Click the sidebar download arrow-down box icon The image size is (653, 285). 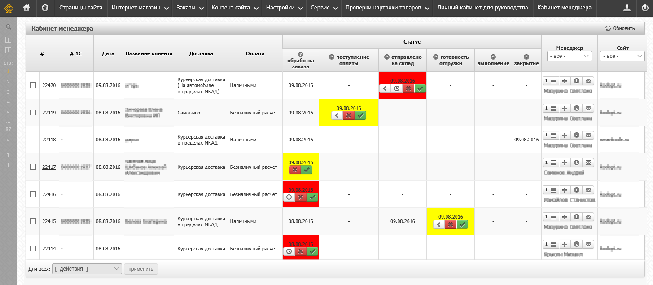pyautogui.click(x=8, y=50)
